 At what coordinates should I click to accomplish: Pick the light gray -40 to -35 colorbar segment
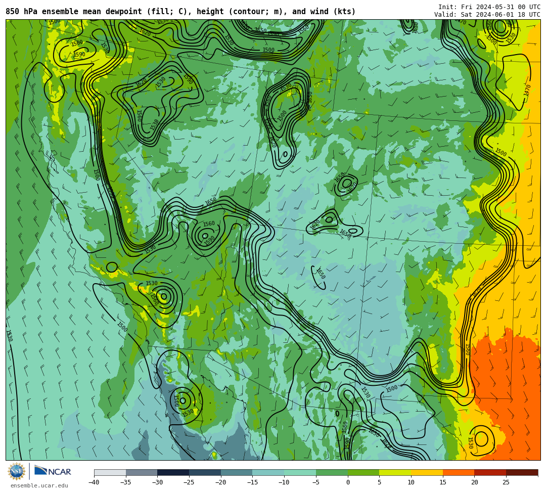click(110, 472)
